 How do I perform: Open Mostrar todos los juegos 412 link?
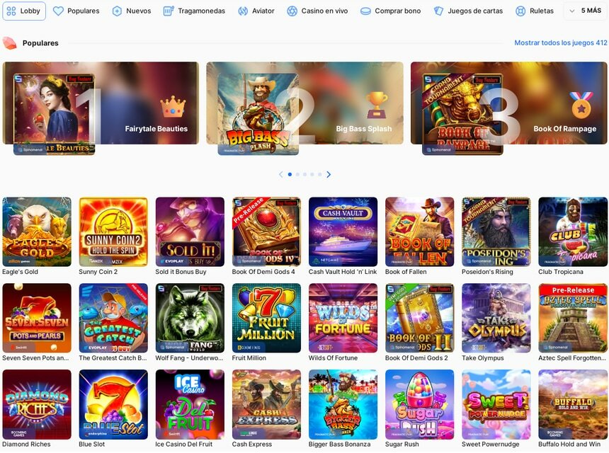[x=560, y=42]
